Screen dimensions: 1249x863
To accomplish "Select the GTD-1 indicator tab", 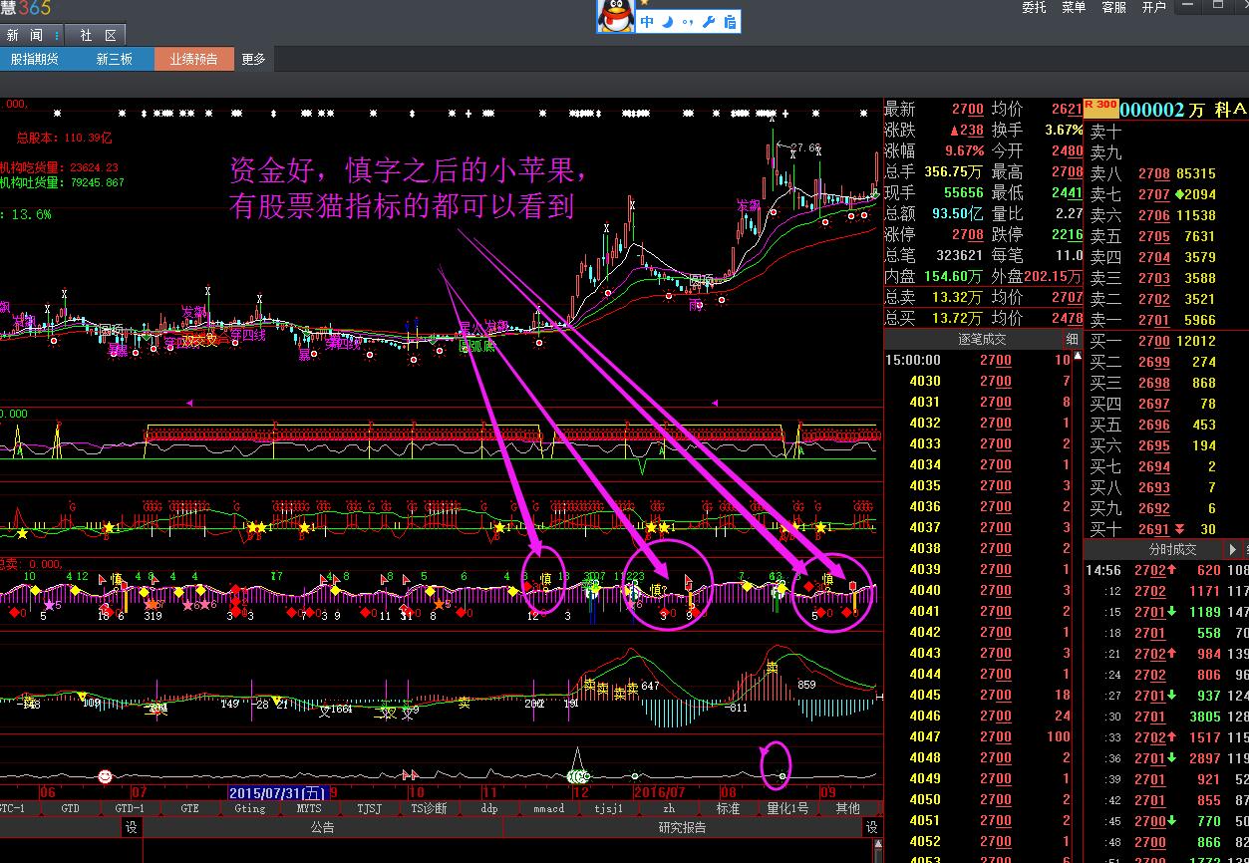I will (x=130, y=808).
